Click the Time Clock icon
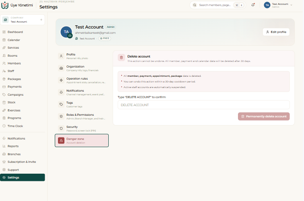The width and height of the screenshot is (304, 201). pos(4,126)
